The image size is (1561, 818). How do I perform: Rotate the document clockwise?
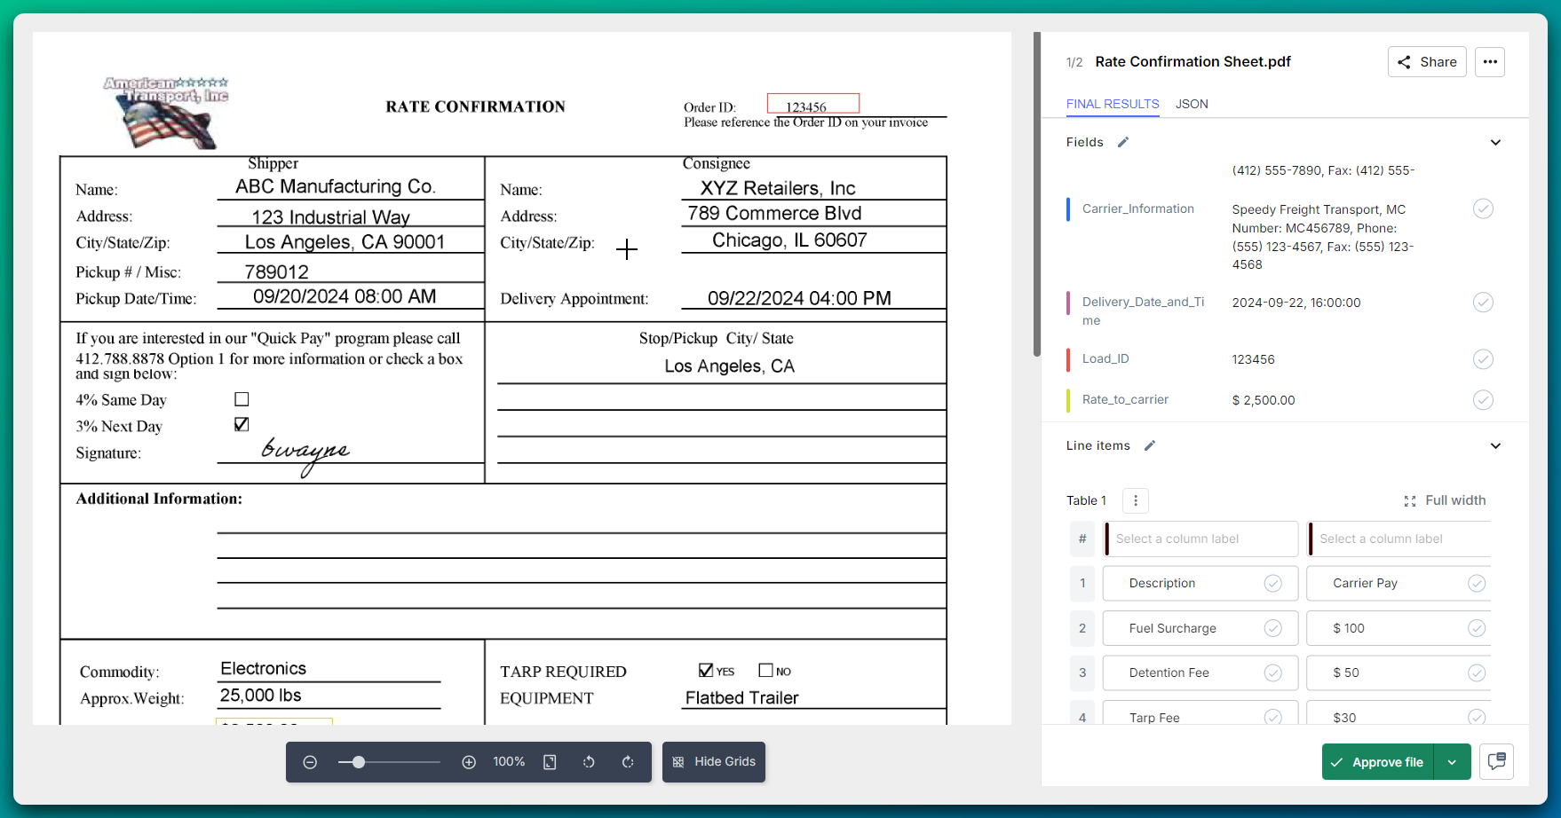(628, 761)
